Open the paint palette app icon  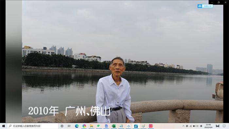tap(143, 126)
